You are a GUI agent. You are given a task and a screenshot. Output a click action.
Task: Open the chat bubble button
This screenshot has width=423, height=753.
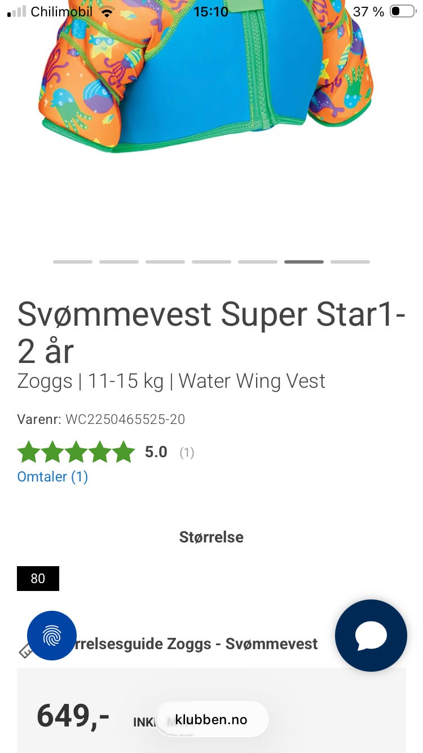pos(371,635)
